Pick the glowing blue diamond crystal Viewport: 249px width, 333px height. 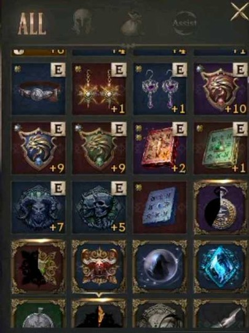[221, 267]
